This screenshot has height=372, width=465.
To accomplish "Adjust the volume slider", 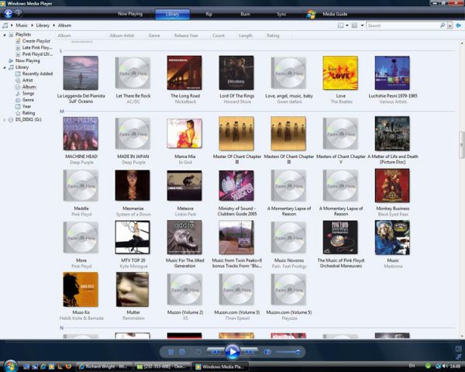I will pyautogui.click(x=288, y=352).
